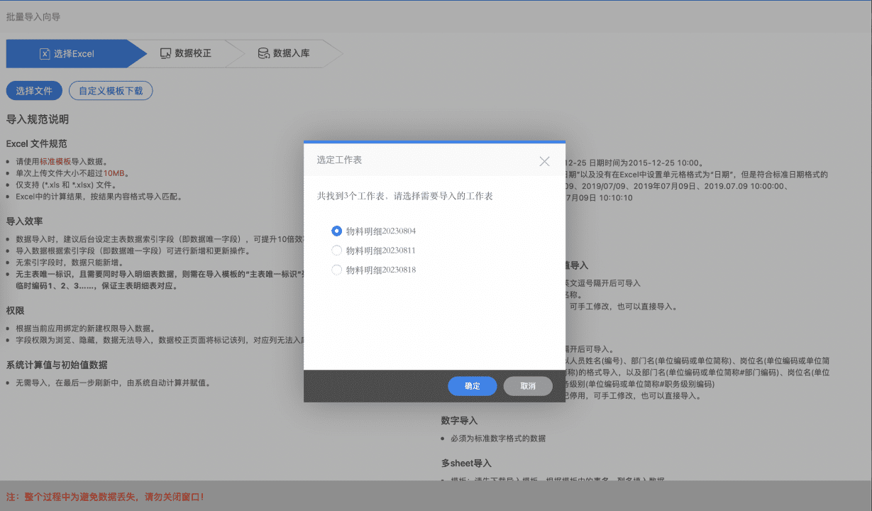Click the red warning note at bottom
This screenshot has height=511, width=872.
105,497
